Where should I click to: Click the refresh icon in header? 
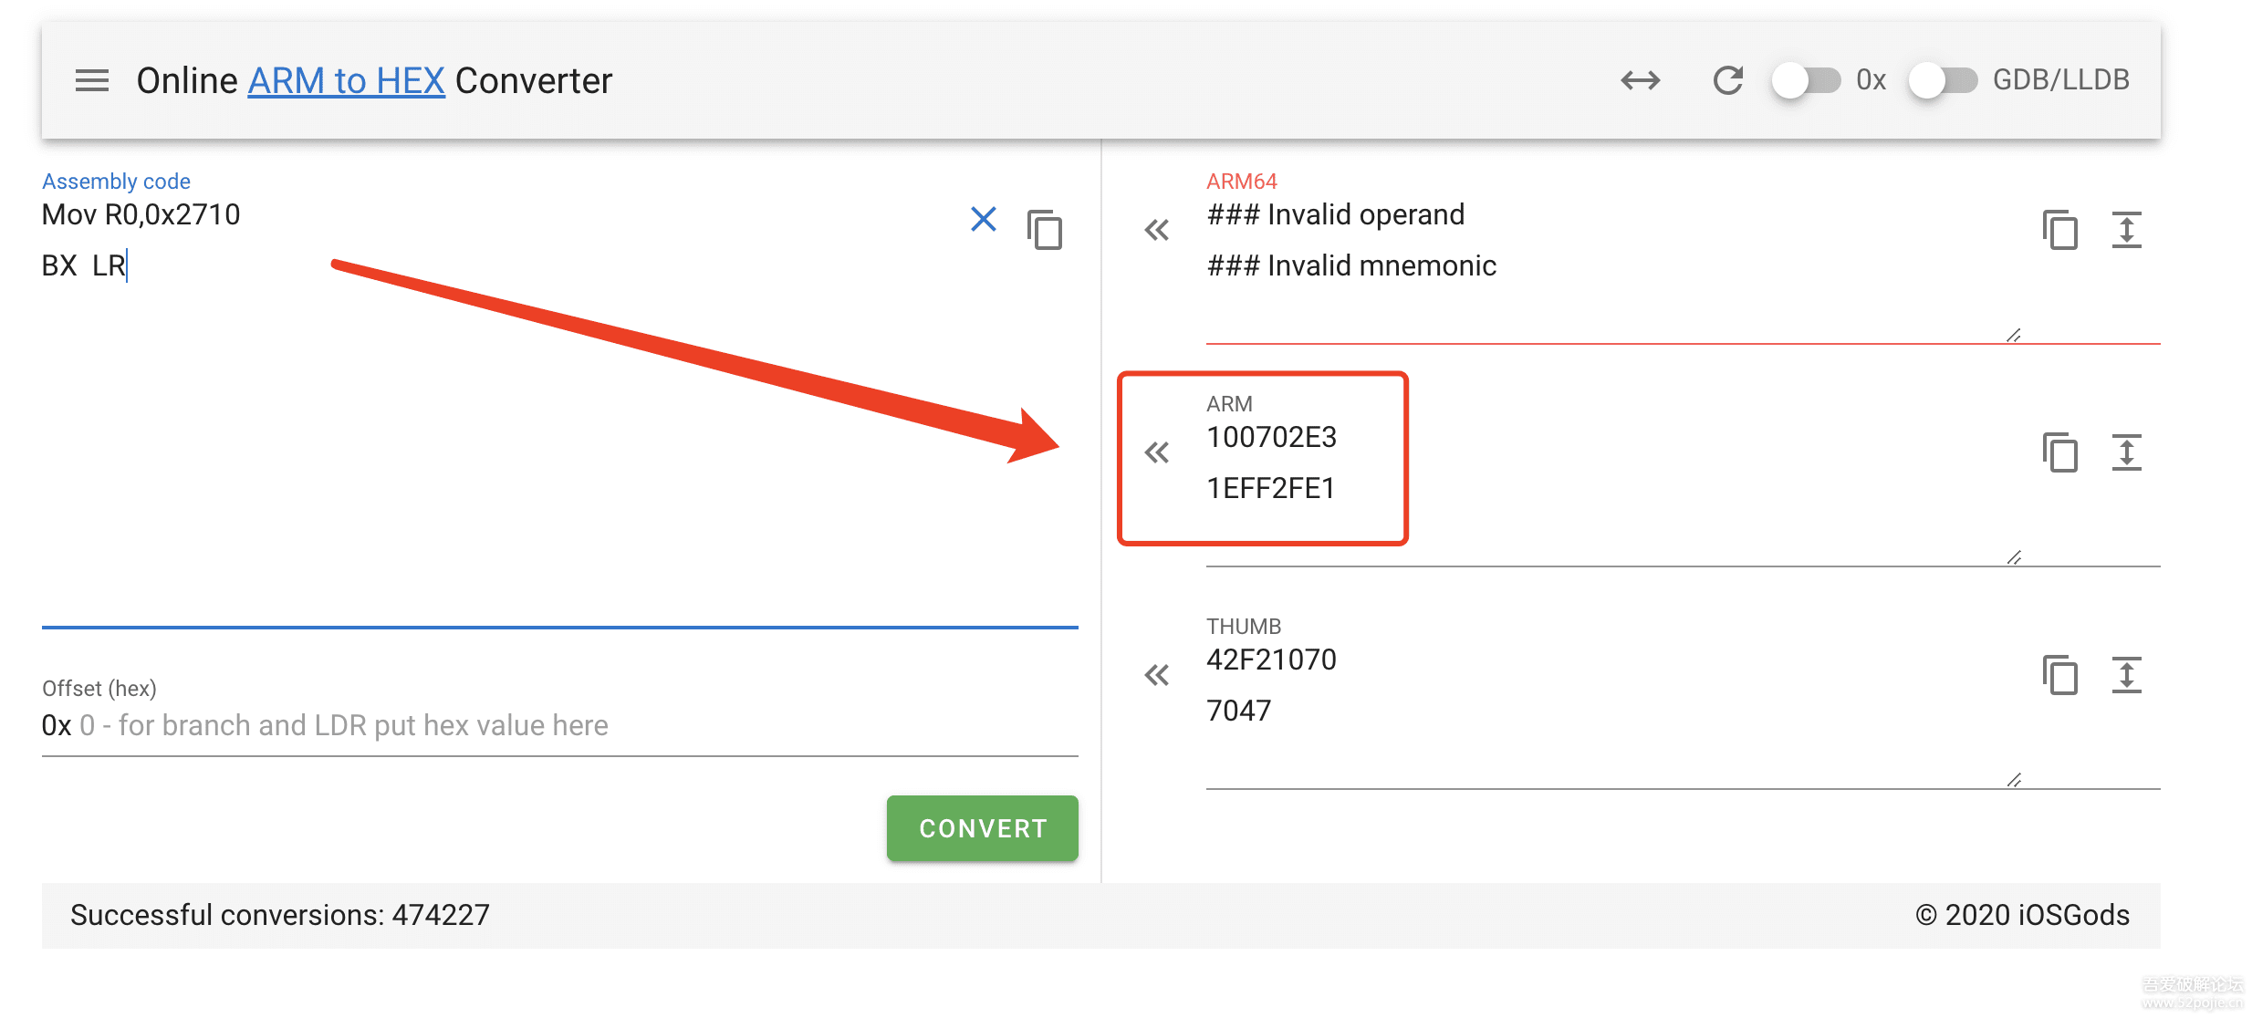(1727, 81)
